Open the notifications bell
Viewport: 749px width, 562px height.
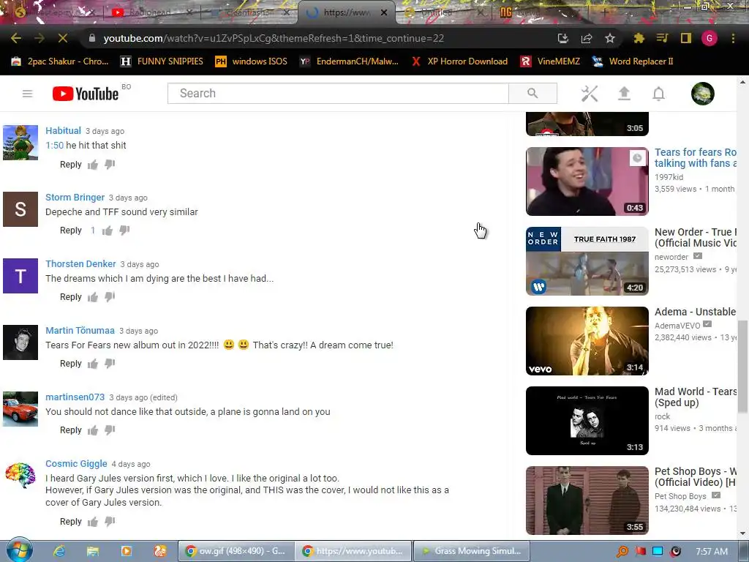pyautogui.click(x=659, y=94)
